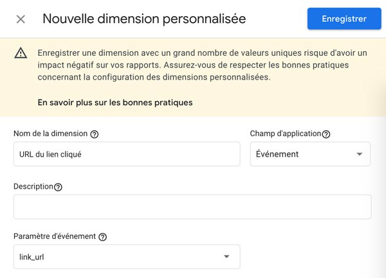This screenshot has width=386, height=278.
Task: Click help icon beside Description label
Action: (58, 187)
